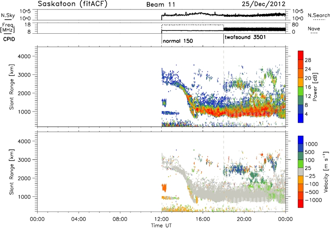The width and height of the screenshot is (330, 228).
Task: Click the 'Power [dB]' colorbar label
Action: [315, 87]
